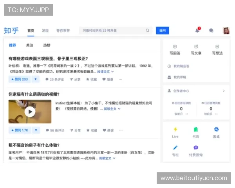
Task: Switch to the 发现 discover tab
Action: [x=45, y=31]
